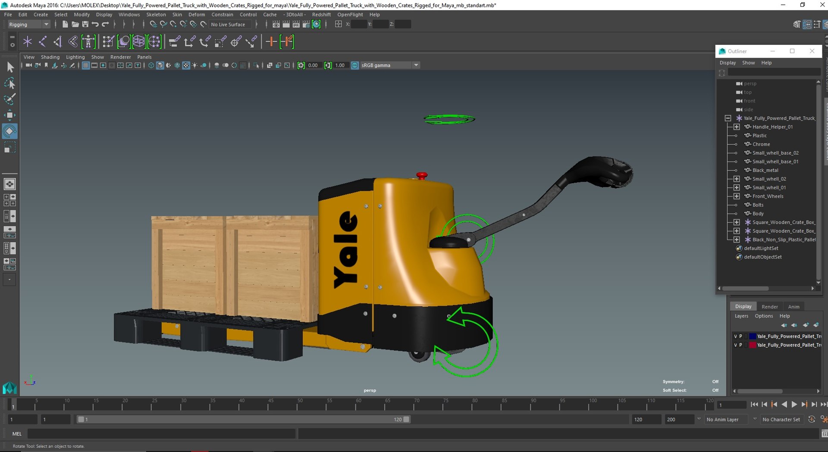This screenshot has width=828, height=452.
Task: Create a new empty display layer
Action: tap(806, 325)
